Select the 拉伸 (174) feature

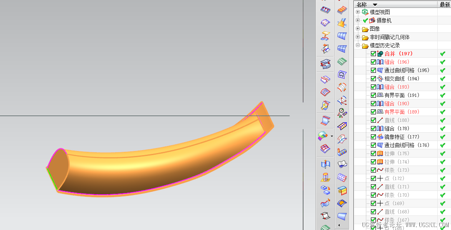tap(397, 162)
